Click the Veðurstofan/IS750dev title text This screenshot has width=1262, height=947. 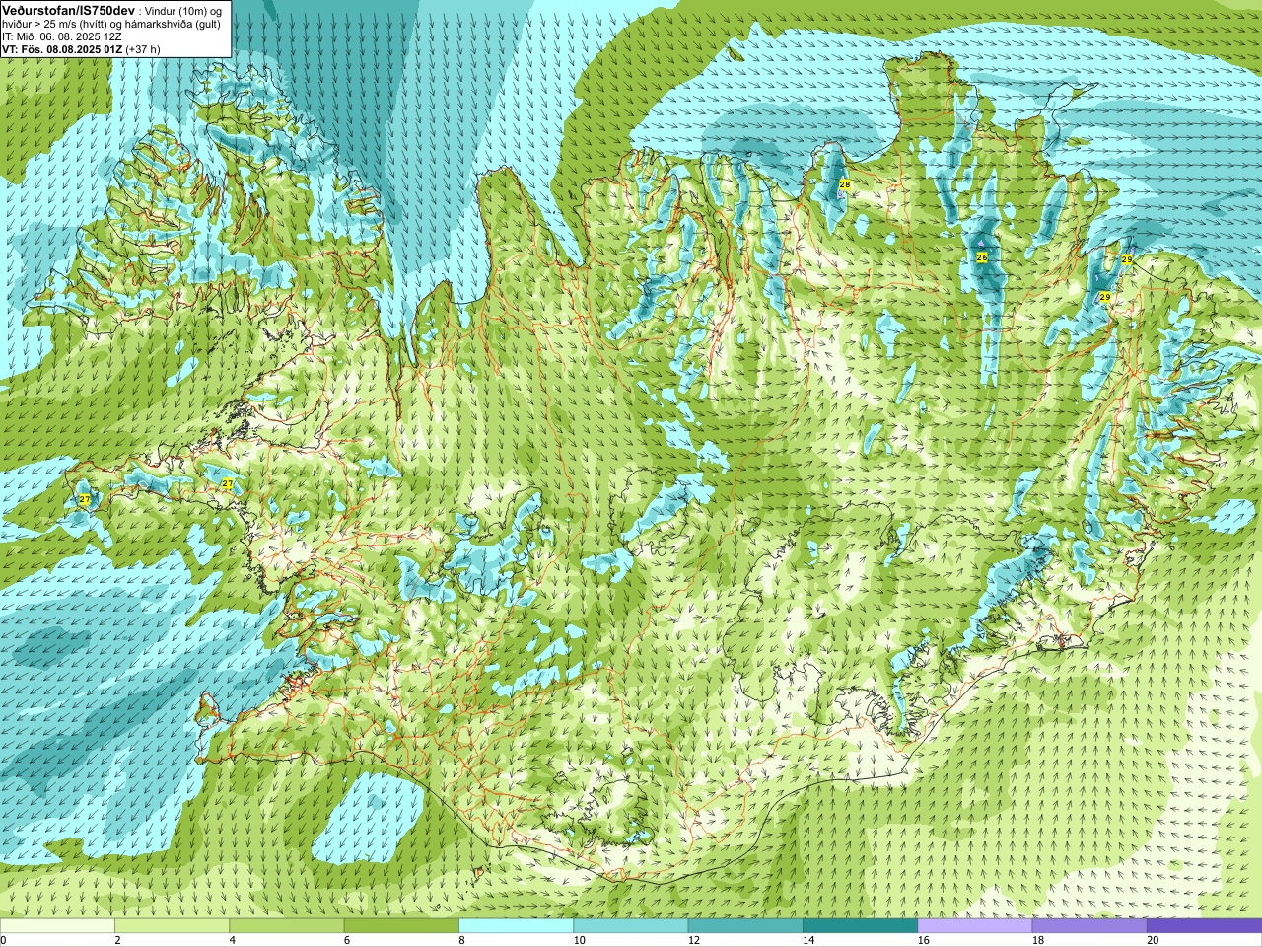click(68, 10)
